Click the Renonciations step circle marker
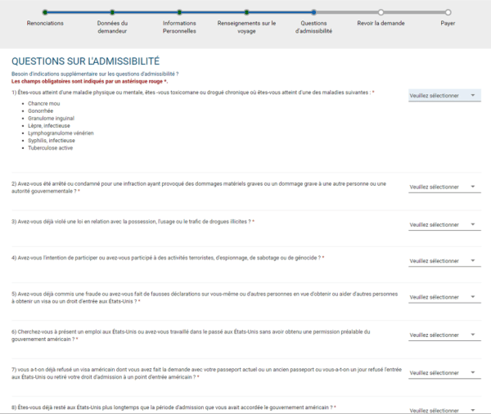 (x=45, y=12)
